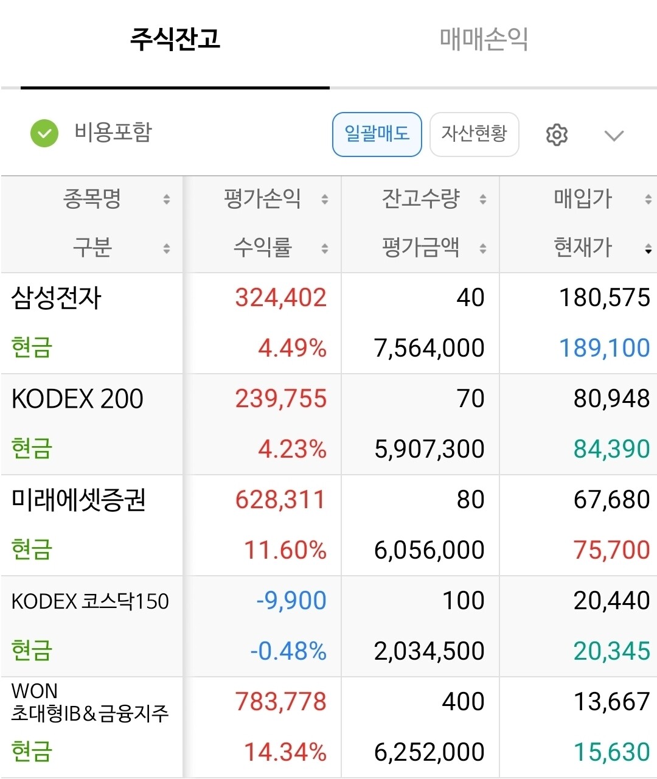Click the 평가손익 header label
The image size is (657, 779).
pyautogui.click(x=262, y=198)
